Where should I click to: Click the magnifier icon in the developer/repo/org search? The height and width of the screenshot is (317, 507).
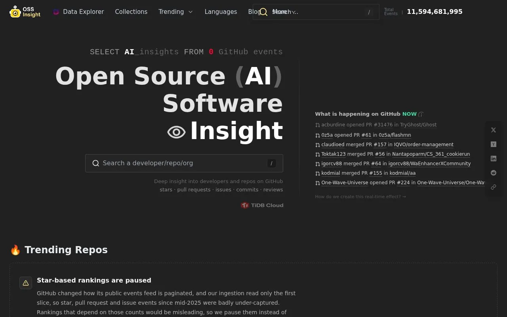coord(95,163)
